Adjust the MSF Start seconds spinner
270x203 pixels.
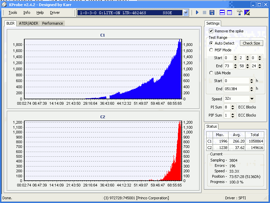pyautogui.click(x=247, y=58)
